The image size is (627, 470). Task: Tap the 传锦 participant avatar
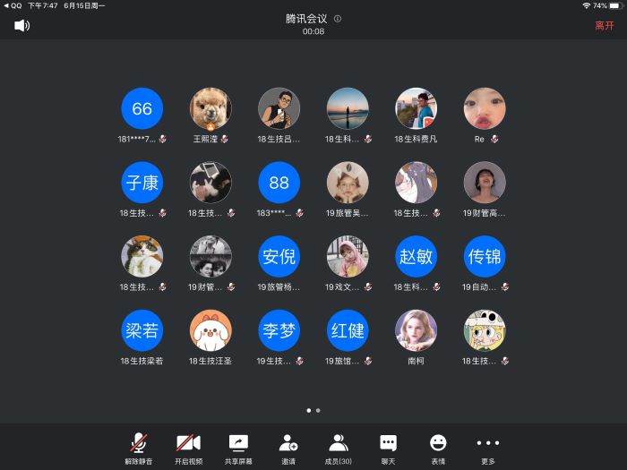(x=485, y=257)
